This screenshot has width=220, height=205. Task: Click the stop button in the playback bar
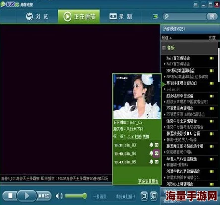point(10,196)
